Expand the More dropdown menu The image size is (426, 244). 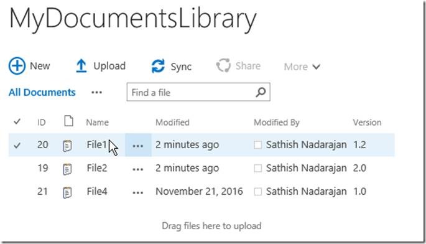pyautogui.click(x=302, y=67)
